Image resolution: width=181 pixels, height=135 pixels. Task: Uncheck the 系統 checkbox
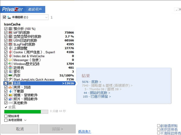coord(6,83)
